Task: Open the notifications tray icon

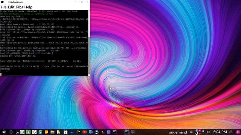Action: [231, 132]
